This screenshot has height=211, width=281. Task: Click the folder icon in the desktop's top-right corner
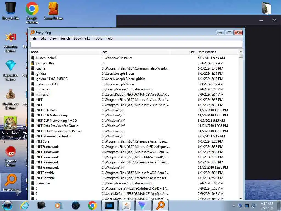click(x=266, y=8)
